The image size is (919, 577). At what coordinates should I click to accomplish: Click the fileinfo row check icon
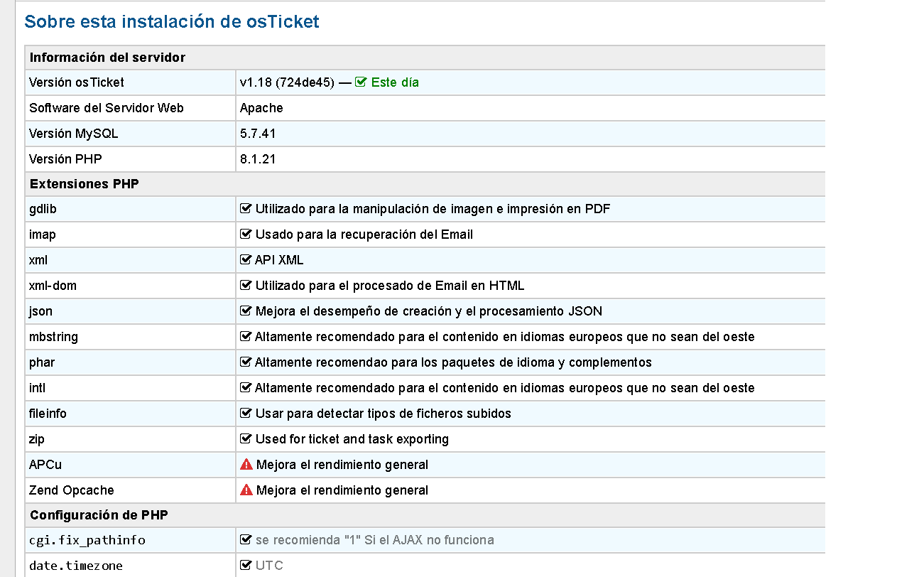(246, 414)
